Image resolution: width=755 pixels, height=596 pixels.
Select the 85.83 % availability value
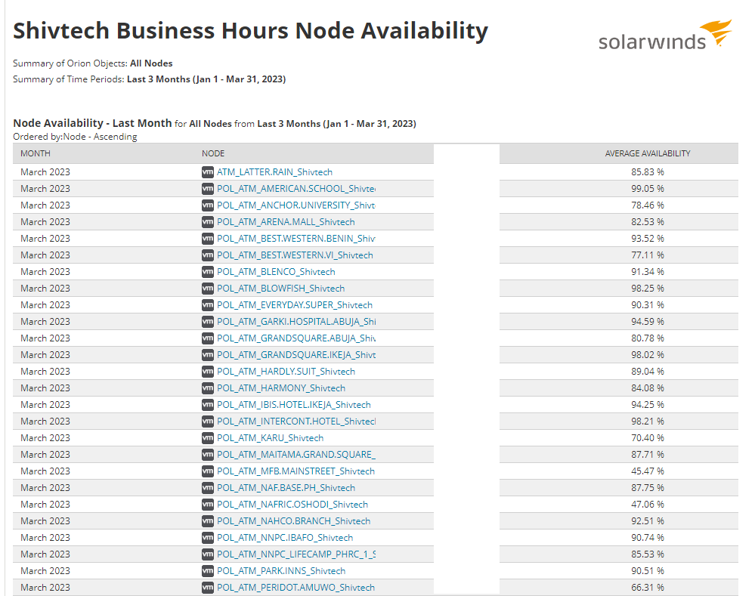(x=648, y=172)
